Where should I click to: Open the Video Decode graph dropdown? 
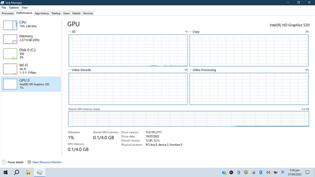70,70
